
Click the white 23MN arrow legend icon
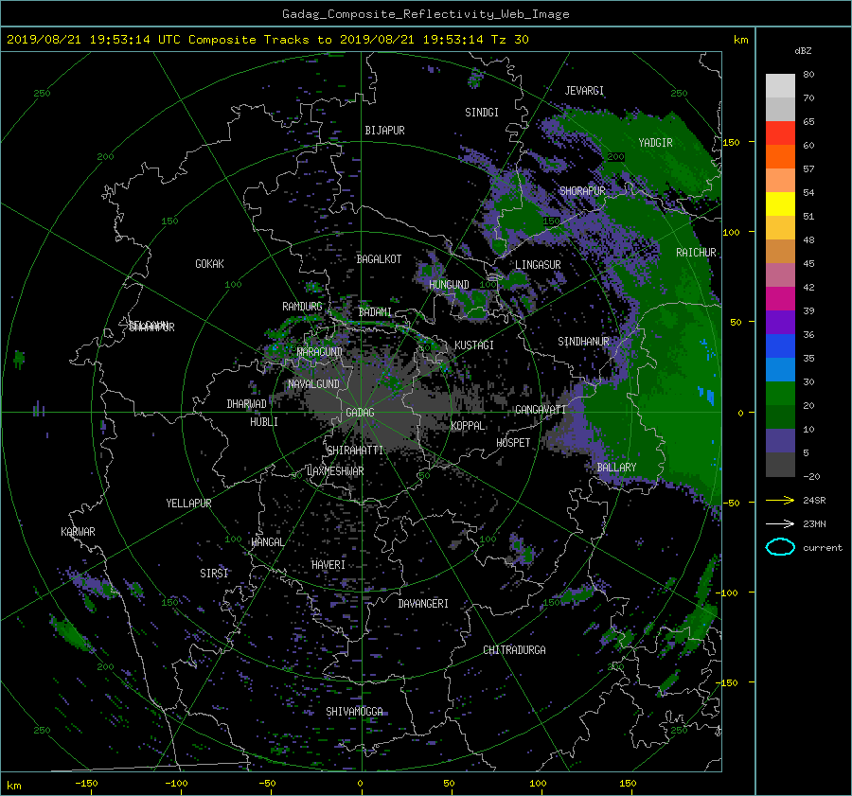(780, 523)
